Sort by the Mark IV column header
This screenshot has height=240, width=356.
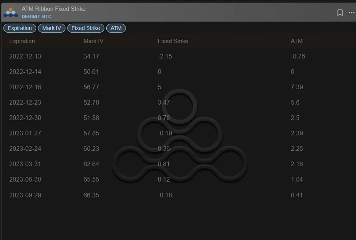[x=93, y=41]
